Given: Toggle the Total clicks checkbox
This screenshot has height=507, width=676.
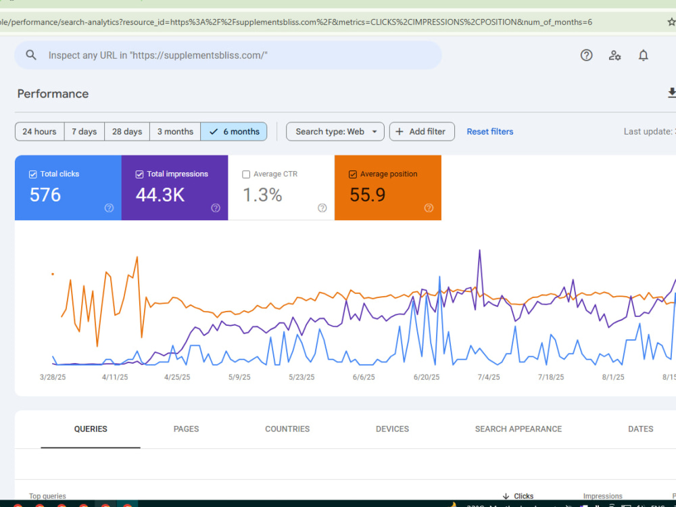Looking at the screenshot, I should 32,174.
